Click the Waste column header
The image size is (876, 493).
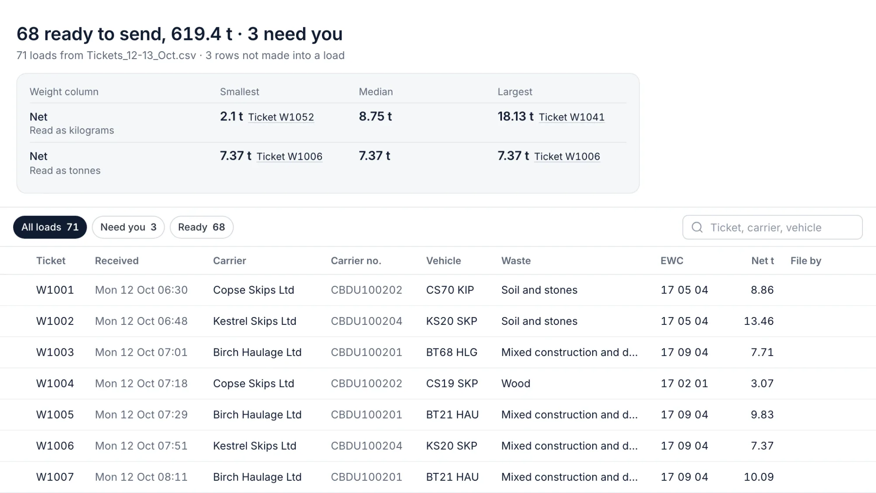pos(516,261)
